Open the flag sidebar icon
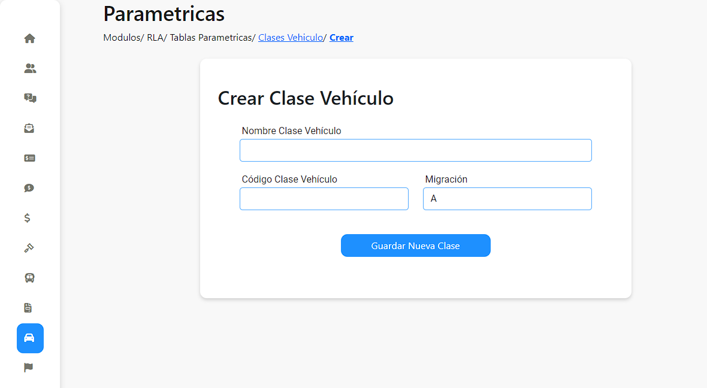This screenshot has width=707, height=388. [28, 368]
